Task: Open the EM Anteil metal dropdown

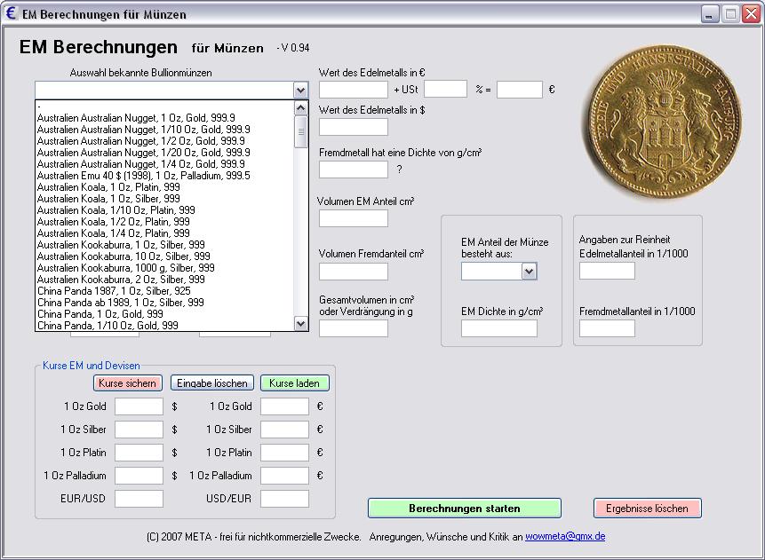Action: click(529, 272)
